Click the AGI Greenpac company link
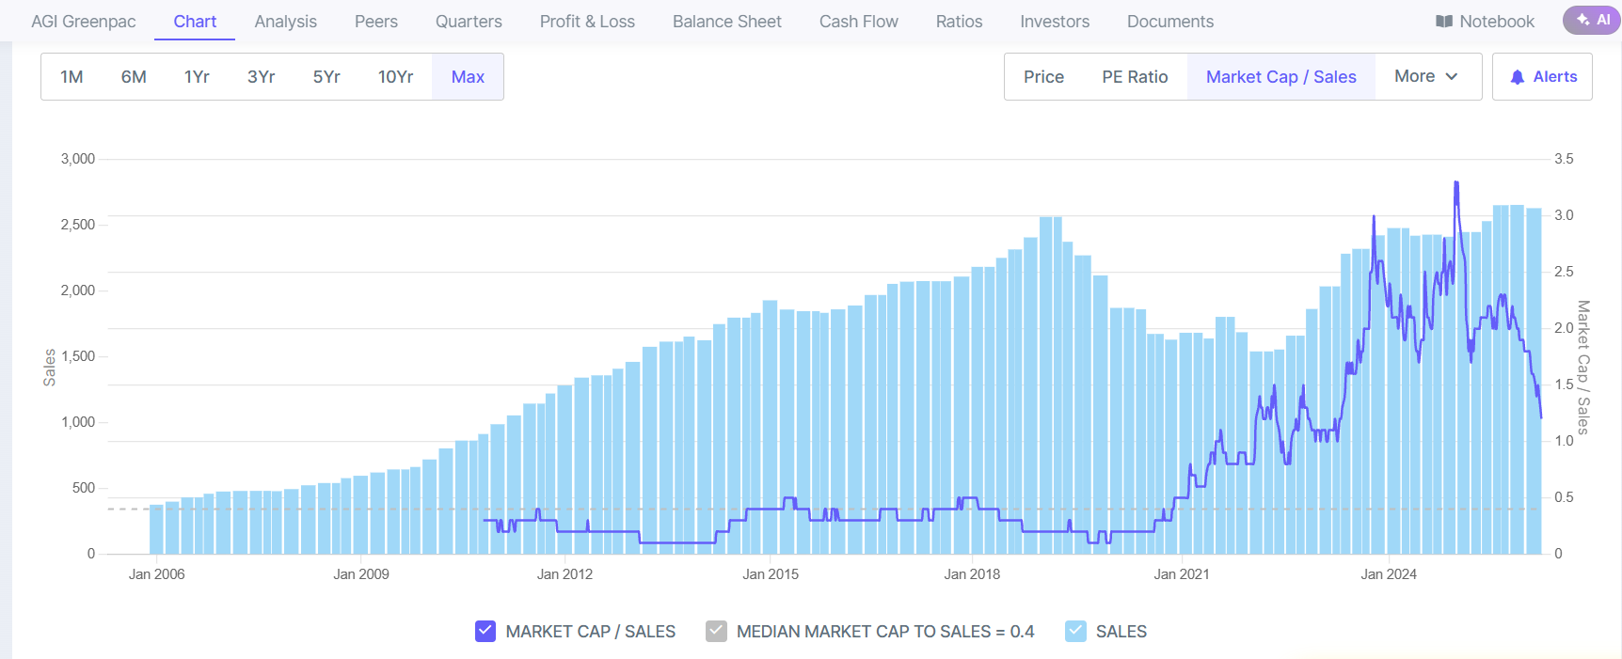 click(x=84, y=22)
